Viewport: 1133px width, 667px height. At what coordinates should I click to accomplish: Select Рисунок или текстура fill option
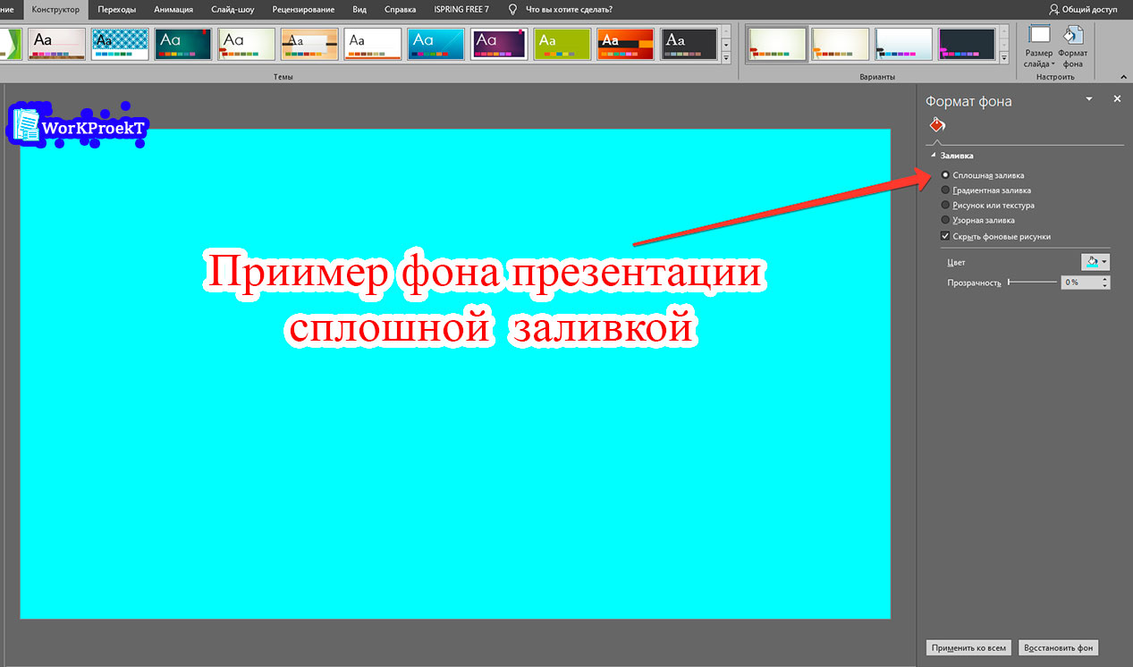click(x=946, y=206)
